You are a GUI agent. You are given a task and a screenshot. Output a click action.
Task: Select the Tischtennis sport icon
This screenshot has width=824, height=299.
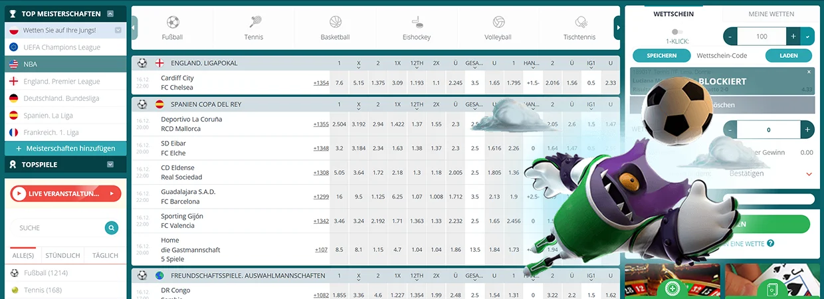point(580,22)
